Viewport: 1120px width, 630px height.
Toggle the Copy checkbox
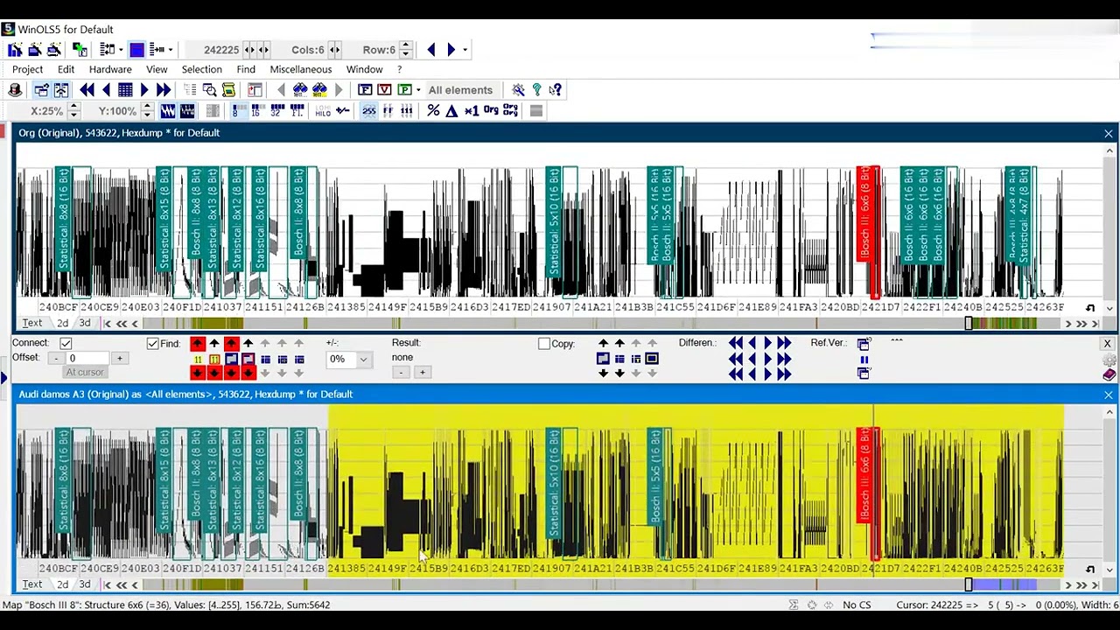544,343
